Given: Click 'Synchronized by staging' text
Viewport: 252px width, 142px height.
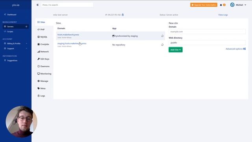Looking at the screenshot, I should tap(126, 36).
